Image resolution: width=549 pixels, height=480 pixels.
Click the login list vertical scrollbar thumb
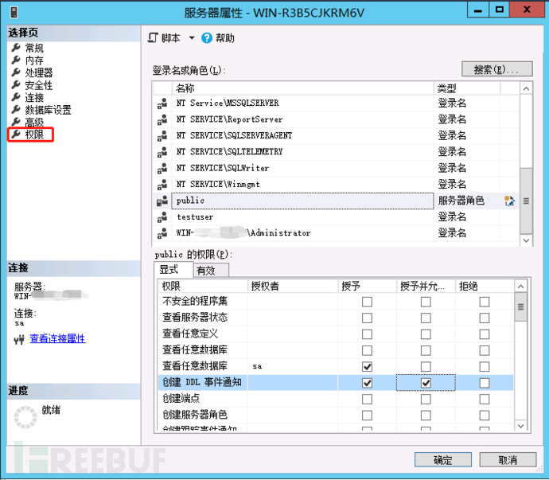click(x=526, y=201)
